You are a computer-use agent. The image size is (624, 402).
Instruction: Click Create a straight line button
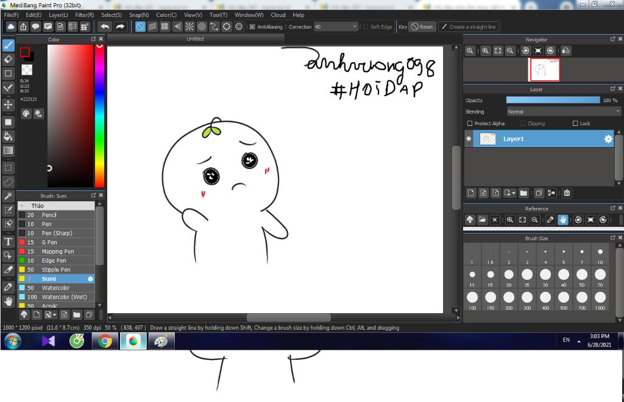tap(469, 27)
